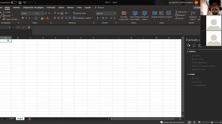Undo the last action
Viewport: 222px width, 124px height.
[x=24, y=2]
